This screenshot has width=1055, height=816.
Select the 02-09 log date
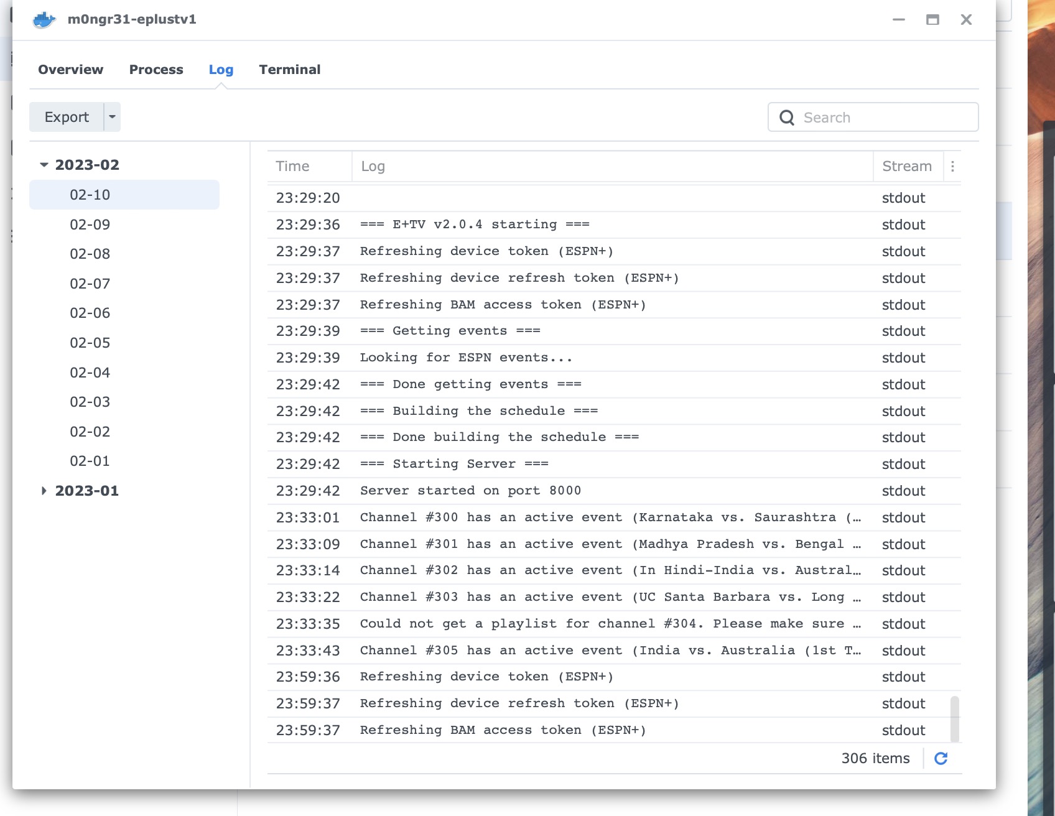pyautogui.click(x=90, y=225)
